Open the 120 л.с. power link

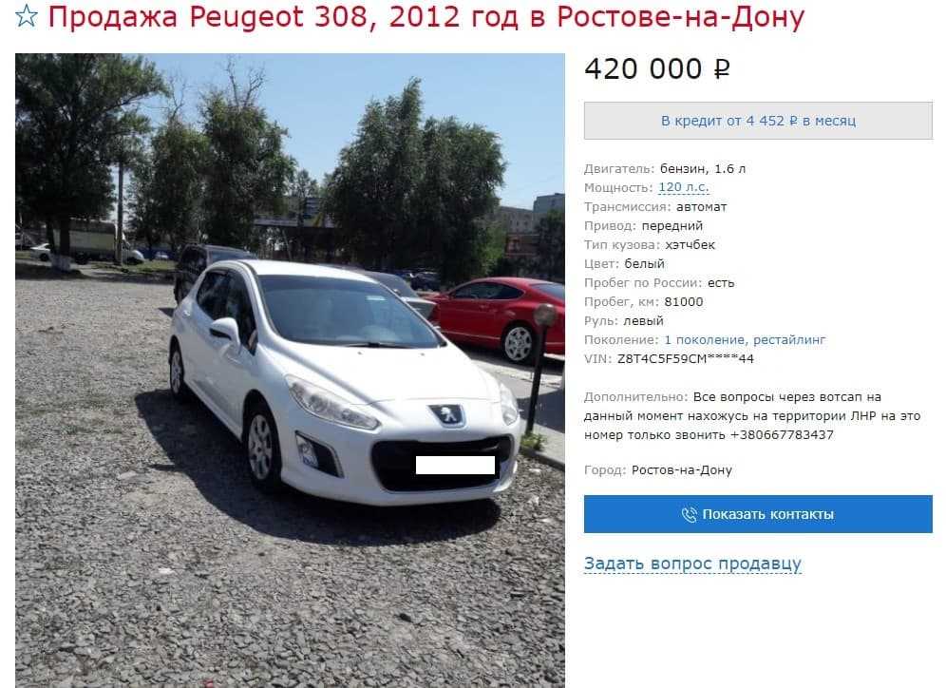coord(684,188)
